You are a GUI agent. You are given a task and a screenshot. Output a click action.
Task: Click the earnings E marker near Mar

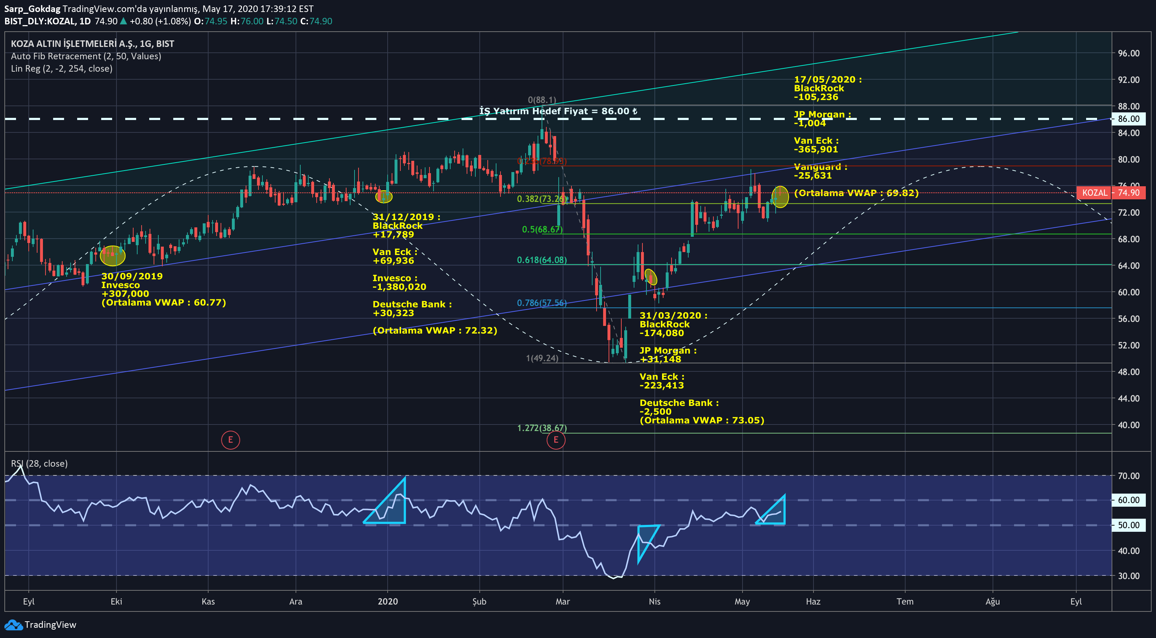tap(555, 440)
